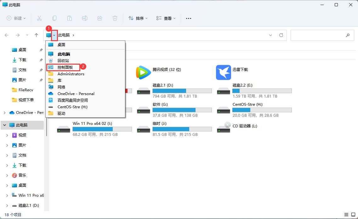Unpin 桌面 using its pin icon
The width and height of the screenshot is (358, 219).
(x=41, y=50)
